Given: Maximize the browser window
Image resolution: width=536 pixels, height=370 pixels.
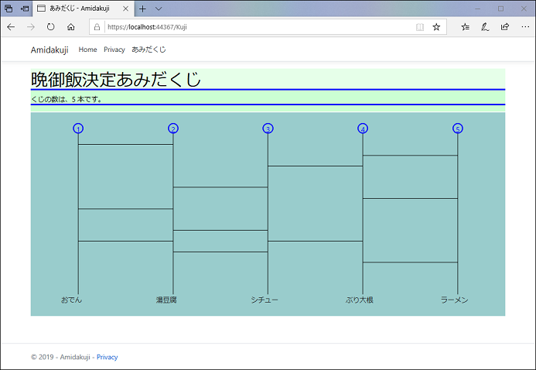Looking at the screenshot, I should tap(500, 9).
